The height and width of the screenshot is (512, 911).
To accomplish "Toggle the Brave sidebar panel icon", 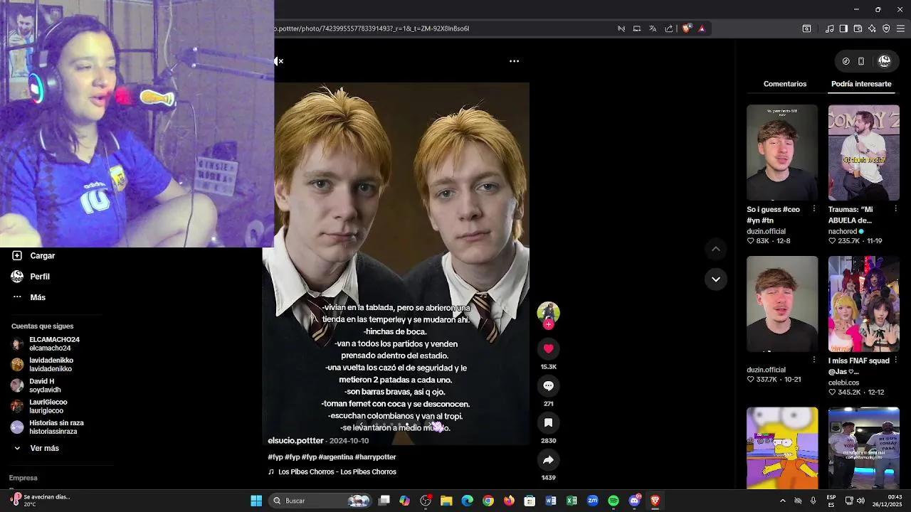I will [x=843, y=28].
